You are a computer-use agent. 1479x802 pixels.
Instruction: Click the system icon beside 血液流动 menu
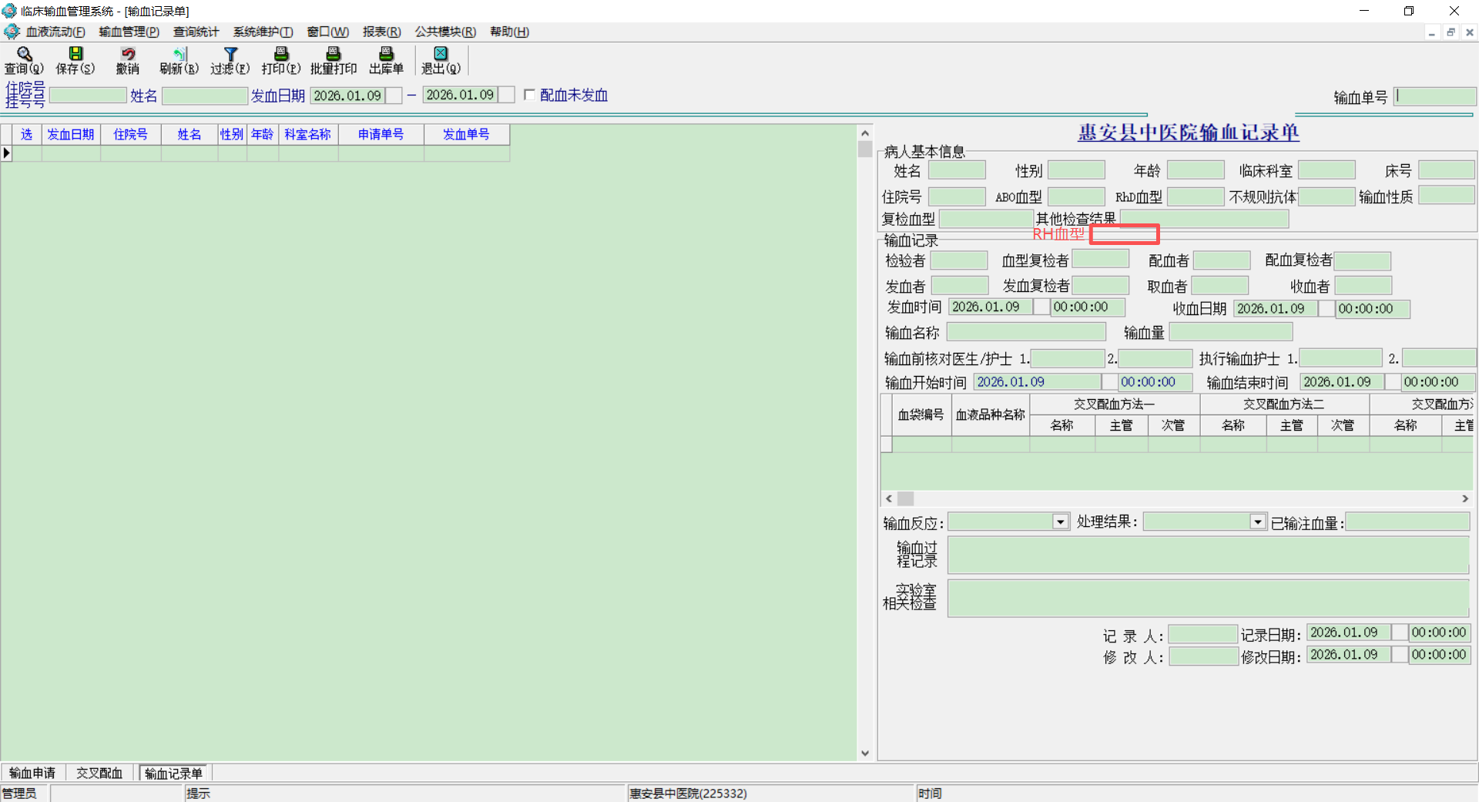pos(12,32)
